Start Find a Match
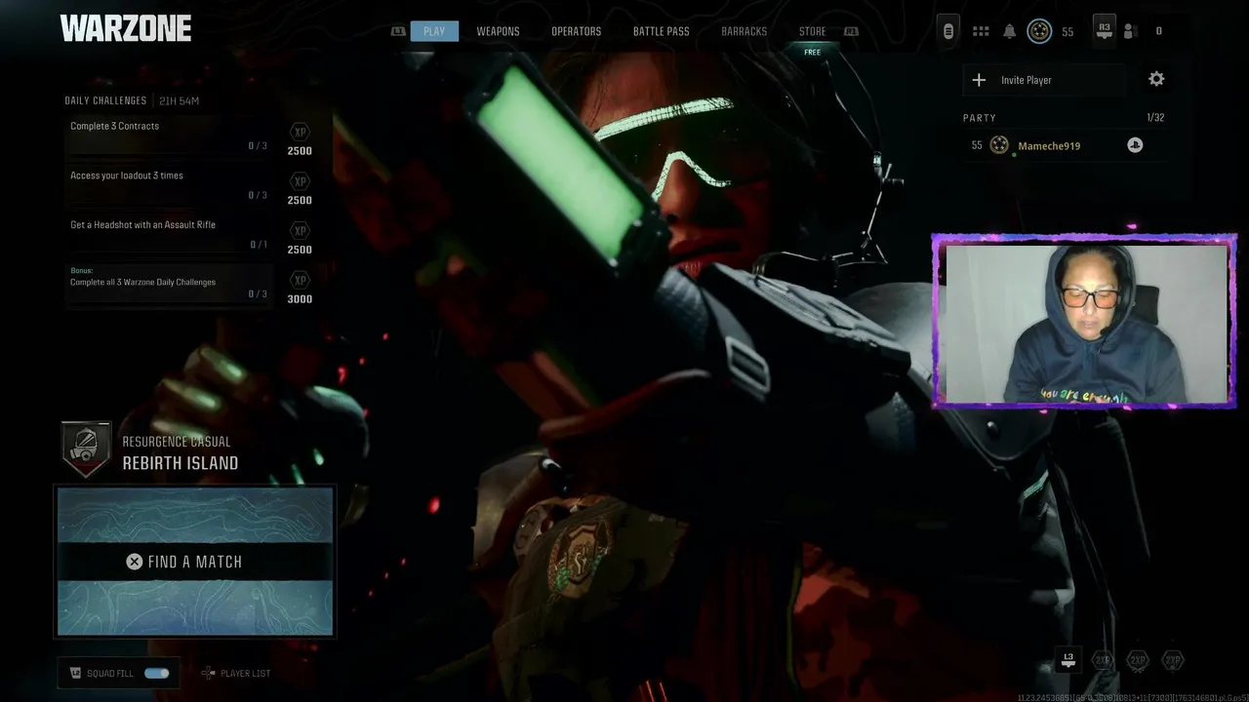1249x702 pixels. pyautogui.click(x=195, y=562)
